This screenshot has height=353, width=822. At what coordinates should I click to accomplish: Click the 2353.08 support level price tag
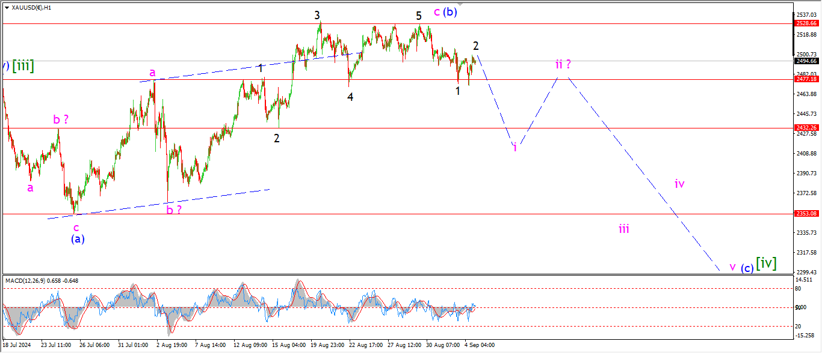[805, 213]
